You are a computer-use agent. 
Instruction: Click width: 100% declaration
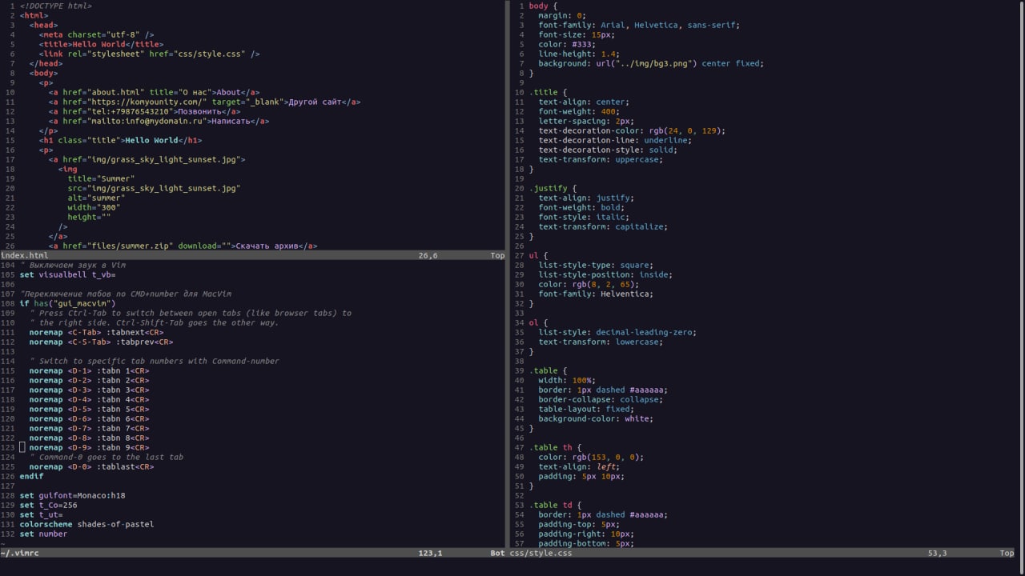(567, 380)
